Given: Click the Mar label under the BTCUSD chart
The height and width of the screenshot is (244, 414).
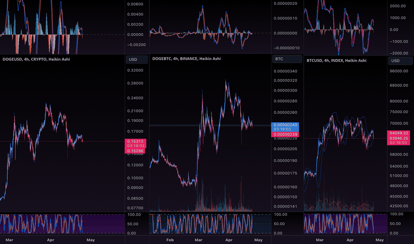Looking at the screenshot, I should point(320,240).
